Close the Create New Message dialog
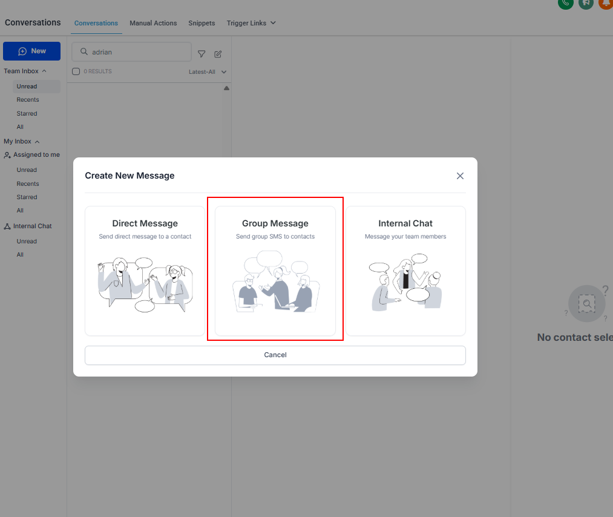The height and width of the screenshot is (517, 613). [460, 176]
